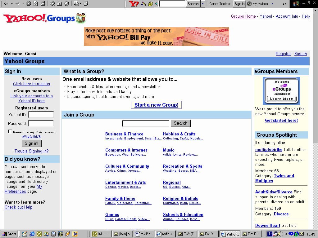Refresh the page using the Refresh icon

point(36,3)
